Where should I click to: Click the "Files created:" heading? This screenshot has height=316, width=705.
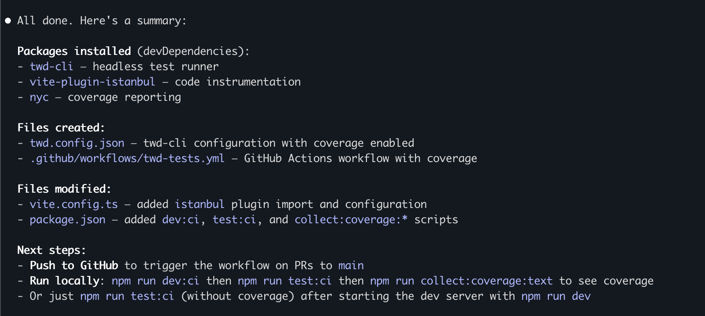(61, 128)
